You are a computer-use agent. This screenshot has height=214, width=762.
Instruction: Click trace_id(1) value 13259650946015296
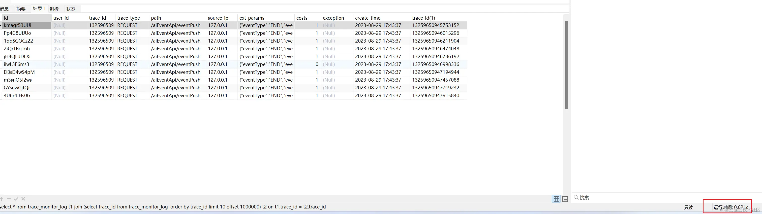(x=439, y=33)
